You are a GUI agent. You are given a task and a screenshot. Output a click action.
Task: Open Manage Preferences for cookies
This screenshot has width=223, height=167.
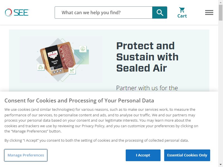pyautogui.click(x=26, y=155)
